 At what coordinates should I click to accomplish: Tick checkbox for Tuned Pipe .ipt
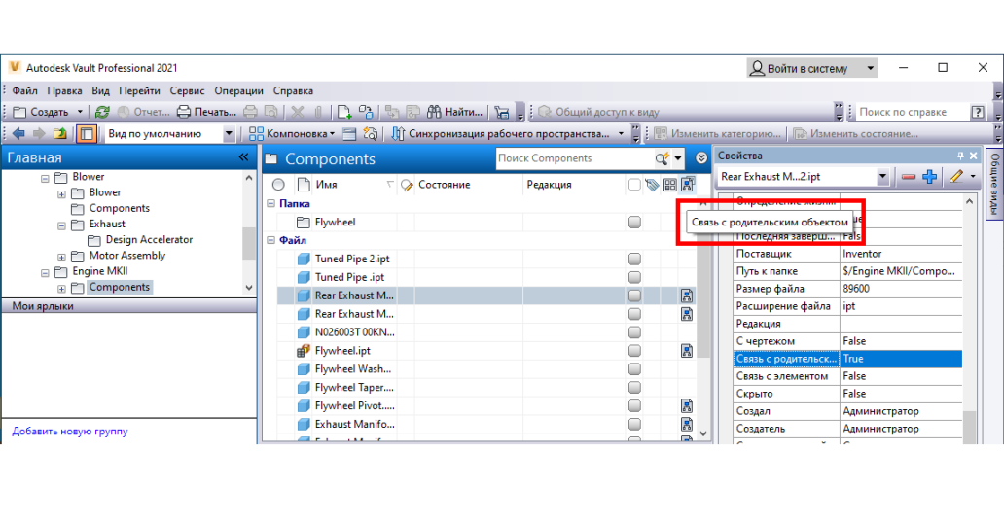pos(634,277)
